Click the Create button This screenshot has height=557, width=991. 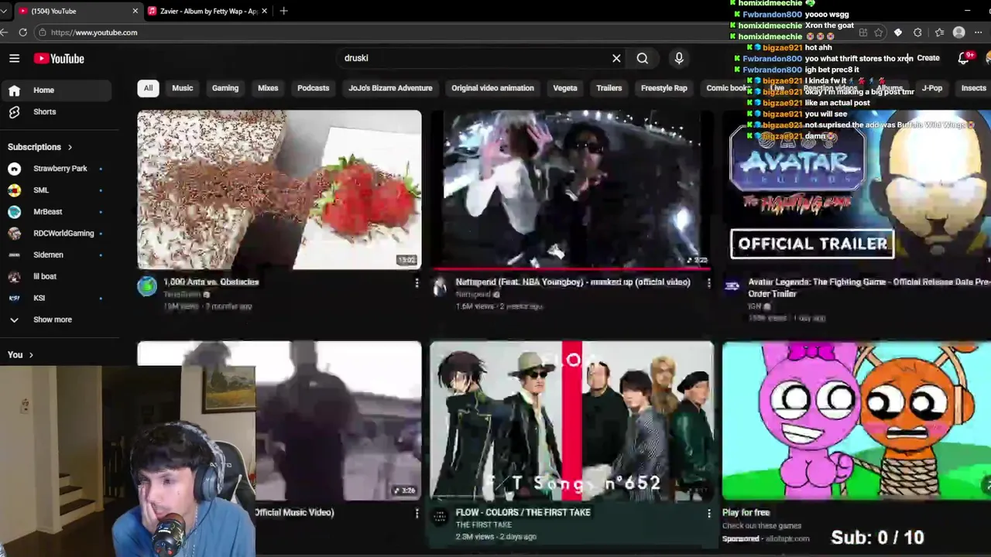928,58
